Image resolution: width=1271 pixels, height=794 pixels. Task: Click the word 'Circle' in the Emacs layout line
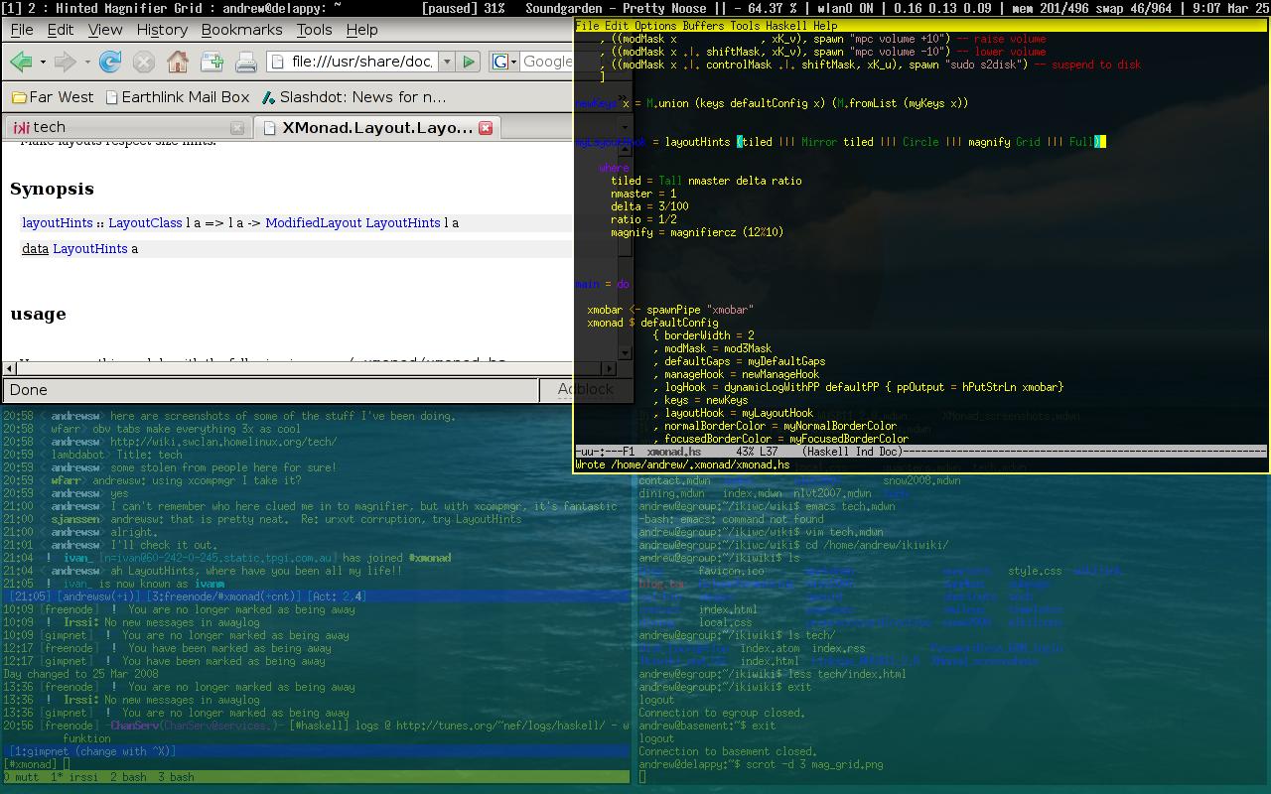[x=920, y=142]
